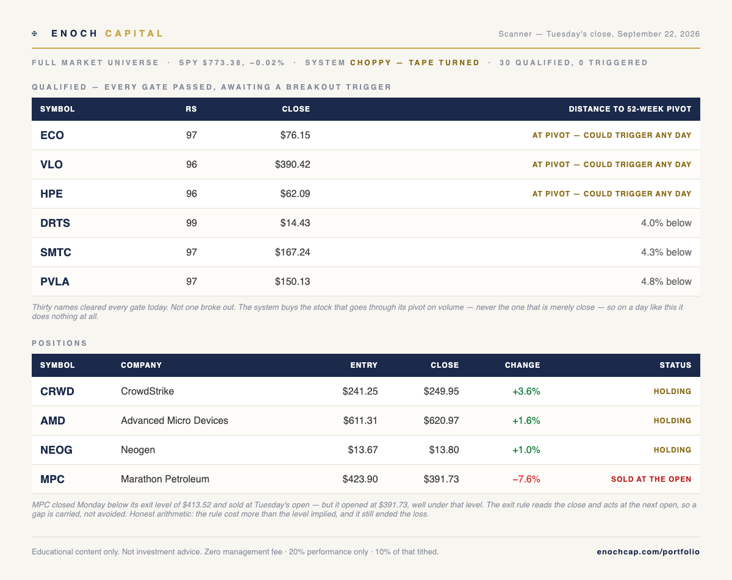Click the −7.6% change for MPC
This screenshot has width=732, height=580.
(x=526, y=479)
